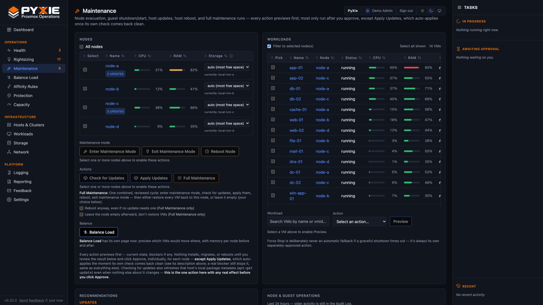Open storage dropdown for node-b

click(x=227, y=86)
